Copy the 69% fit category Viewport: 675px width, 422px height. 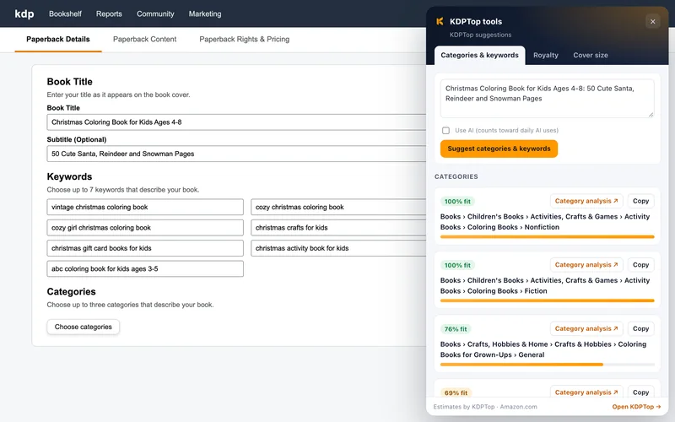[640, 392]
